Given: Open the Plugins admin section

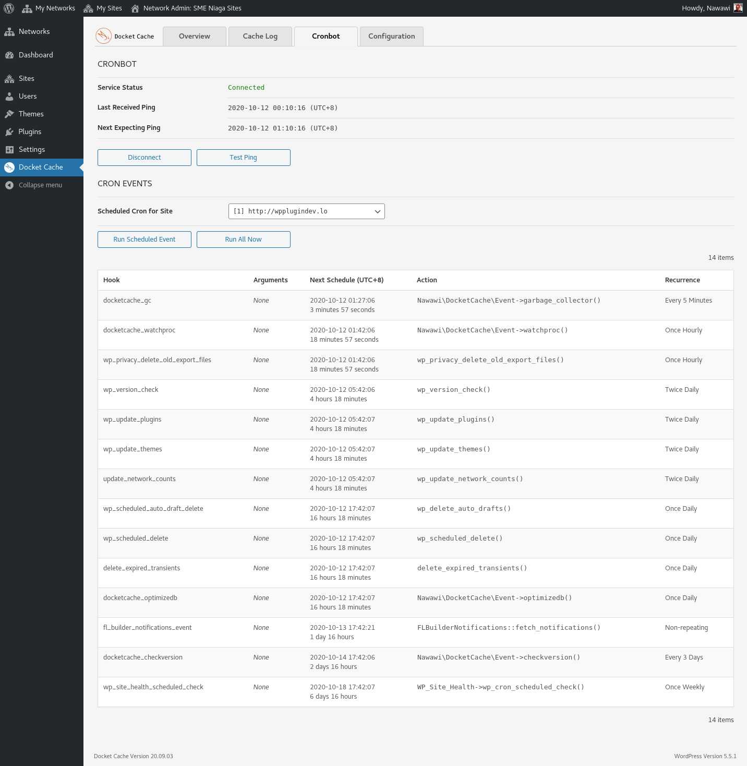Looking at the screenshot, I should click(30, 131).
